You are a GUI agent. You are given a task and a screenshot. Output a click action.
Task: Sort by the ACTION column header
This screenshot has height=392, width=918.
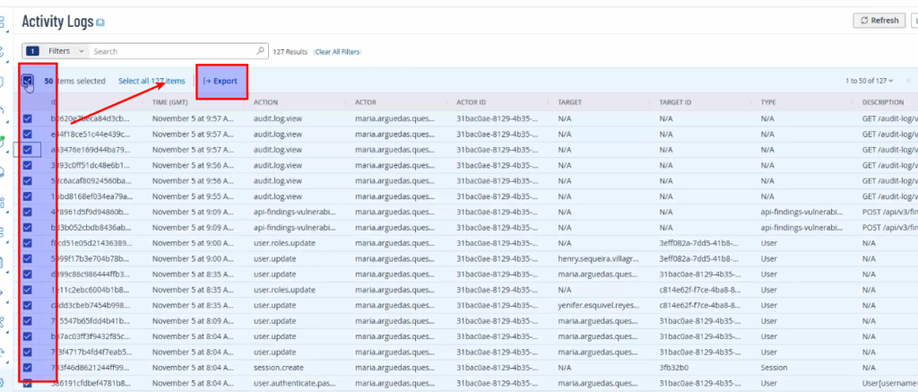(x=265, y=102)
